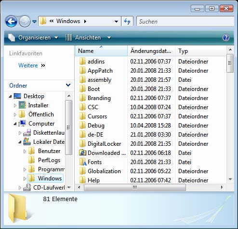Select the CSC folder icon
The width and height of the screenshot is (238, 229).
(x=82, y=107)
